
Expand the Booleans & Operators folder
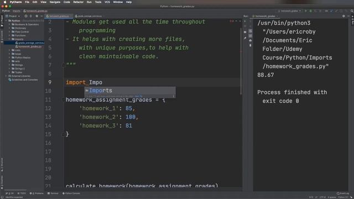(x=9, y=24)
